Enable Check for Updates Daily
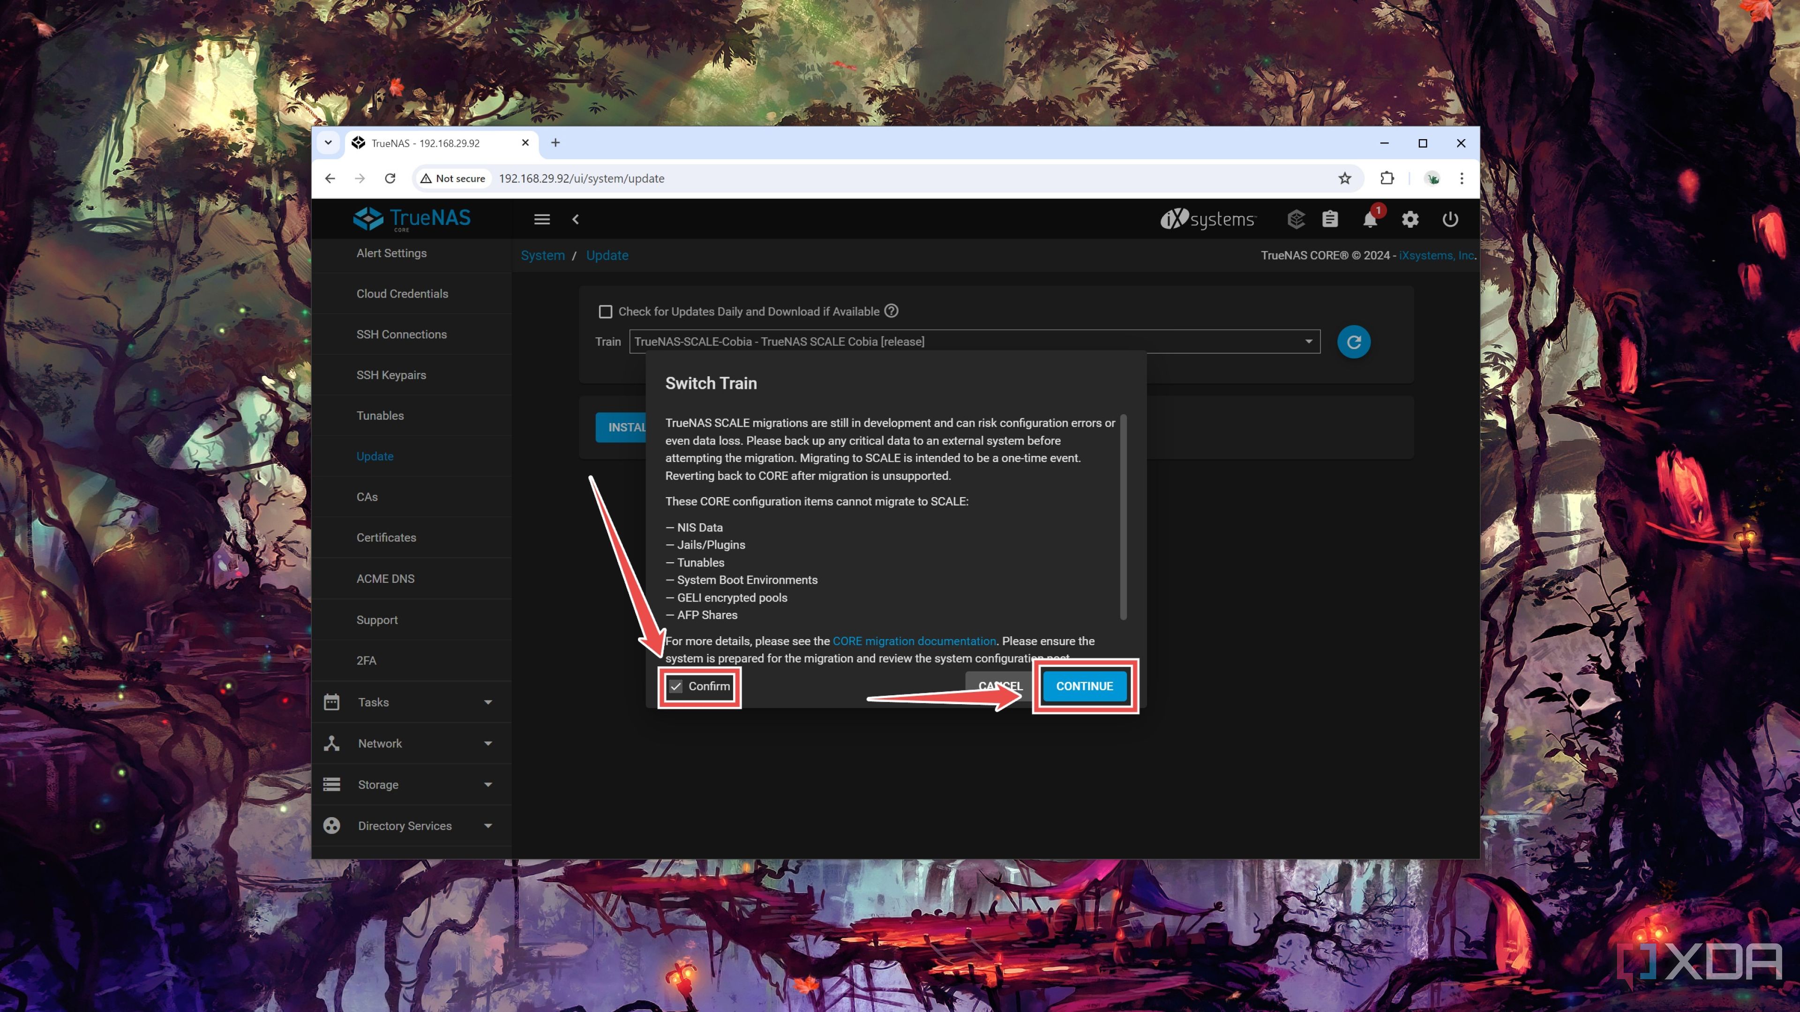 pos(605,312)
